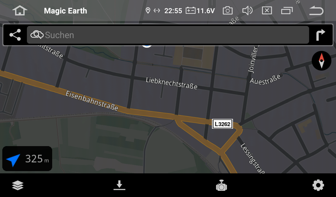Viewport: 336px width, 197px height.
Task: Show recent apps with the stacked-windows icon
Action: click(287, 11)
